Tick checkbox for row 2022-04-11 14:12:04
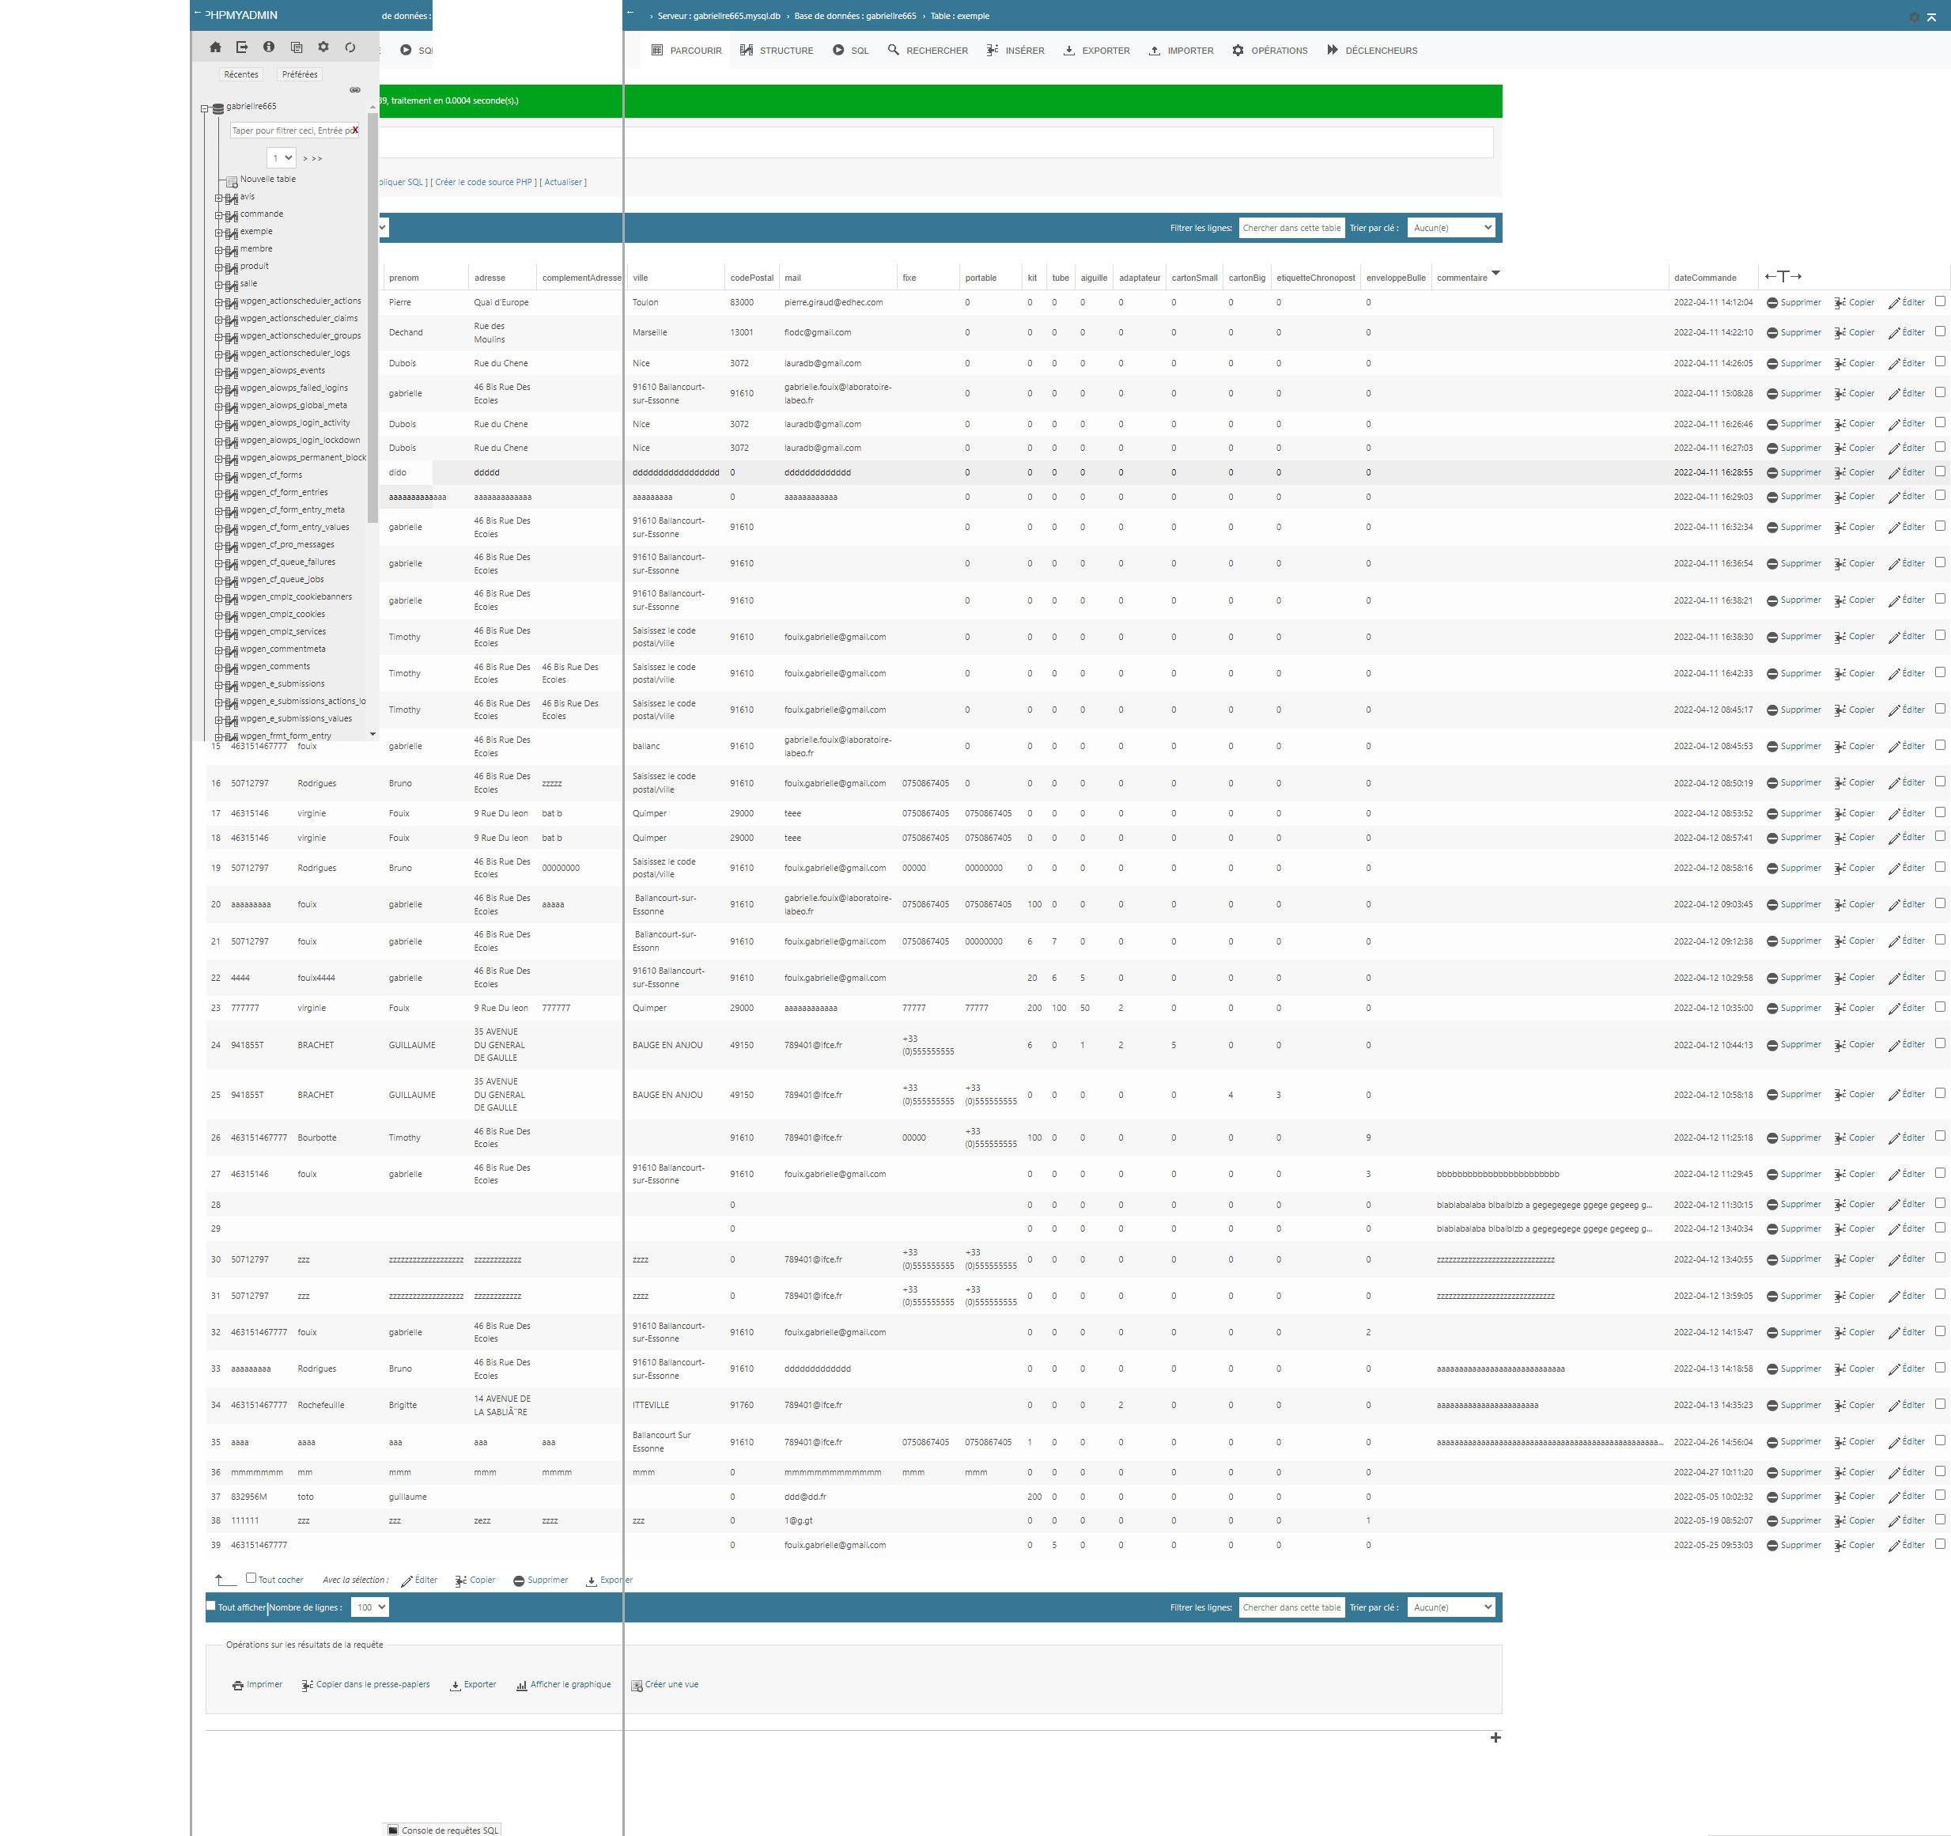 [x=1940, y=301]
